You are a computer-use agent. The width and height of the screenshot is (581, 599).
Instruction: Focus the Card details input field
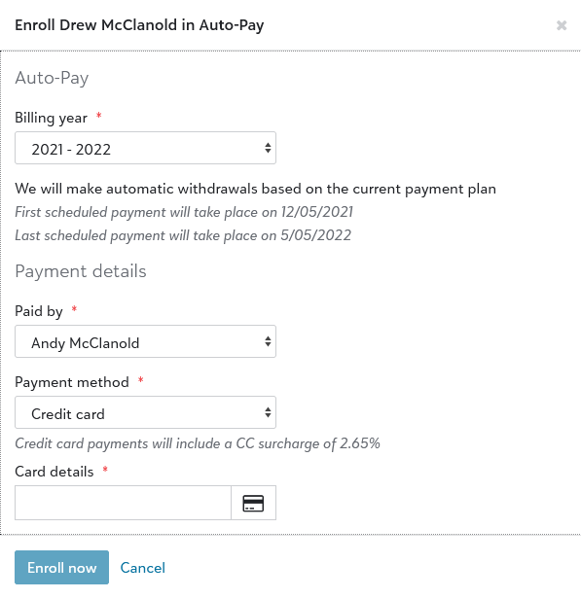tap(123, 503)
